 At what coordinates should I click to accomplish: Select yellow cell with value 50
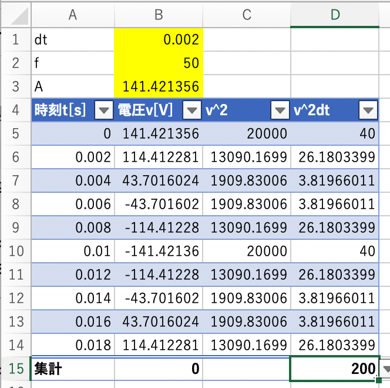point(159,63)
